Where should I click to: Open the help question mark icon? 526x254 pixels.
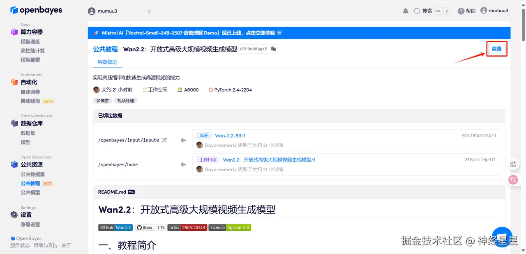(x=461, y=11)
